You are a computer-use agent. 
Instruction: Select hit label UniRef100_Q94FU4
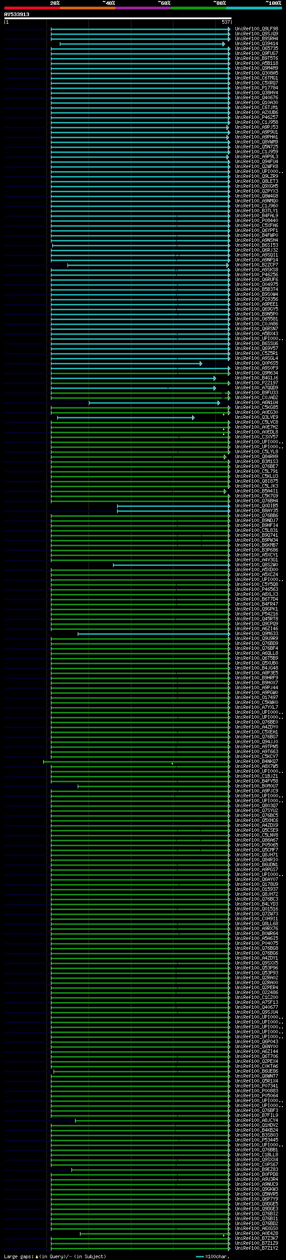tap(256, 161)
